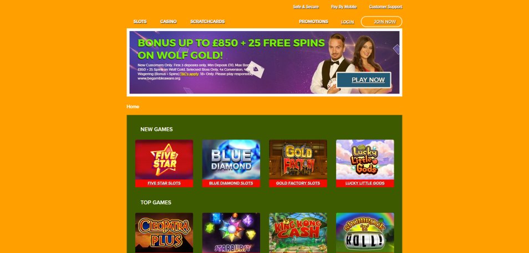
Task: Navigate to Scratchcards section
Action: pos(207,22)
